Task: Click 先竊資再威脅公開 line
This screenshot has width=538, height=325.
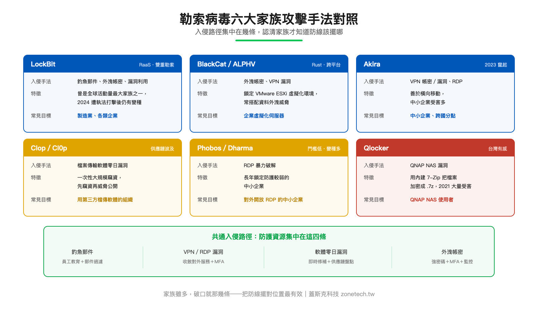Action: (97, 186)
